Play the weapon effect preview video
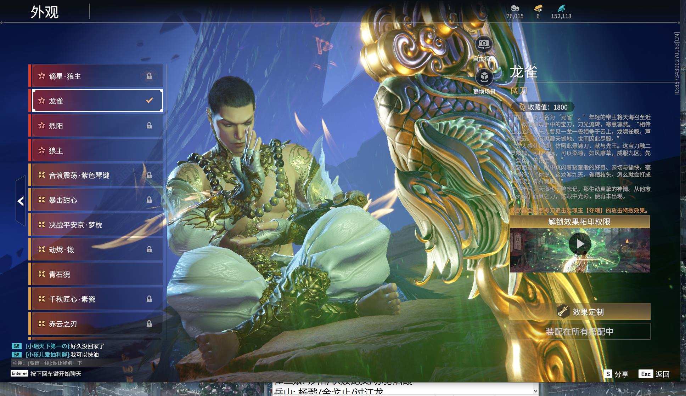 point(580,244)
